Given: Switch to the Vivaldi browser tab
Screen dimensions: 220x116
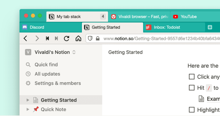Looking at the screenshot, I should (x=139, y=16).
